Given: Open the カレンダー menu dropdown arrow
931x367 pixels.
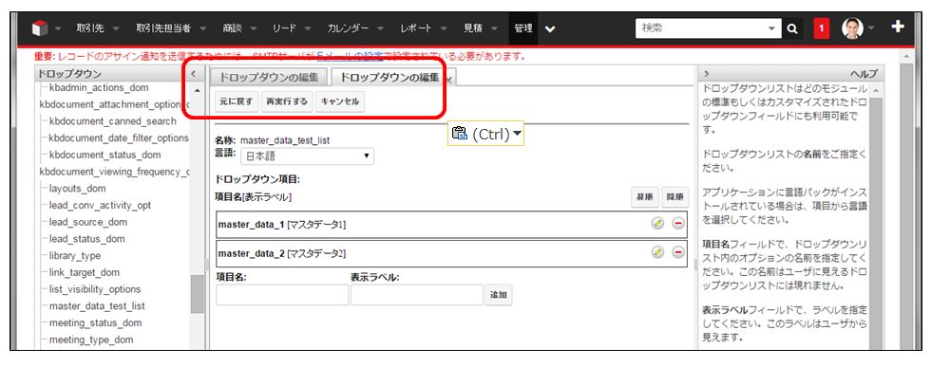Looking at the screenshot, I should coord(380,28).
